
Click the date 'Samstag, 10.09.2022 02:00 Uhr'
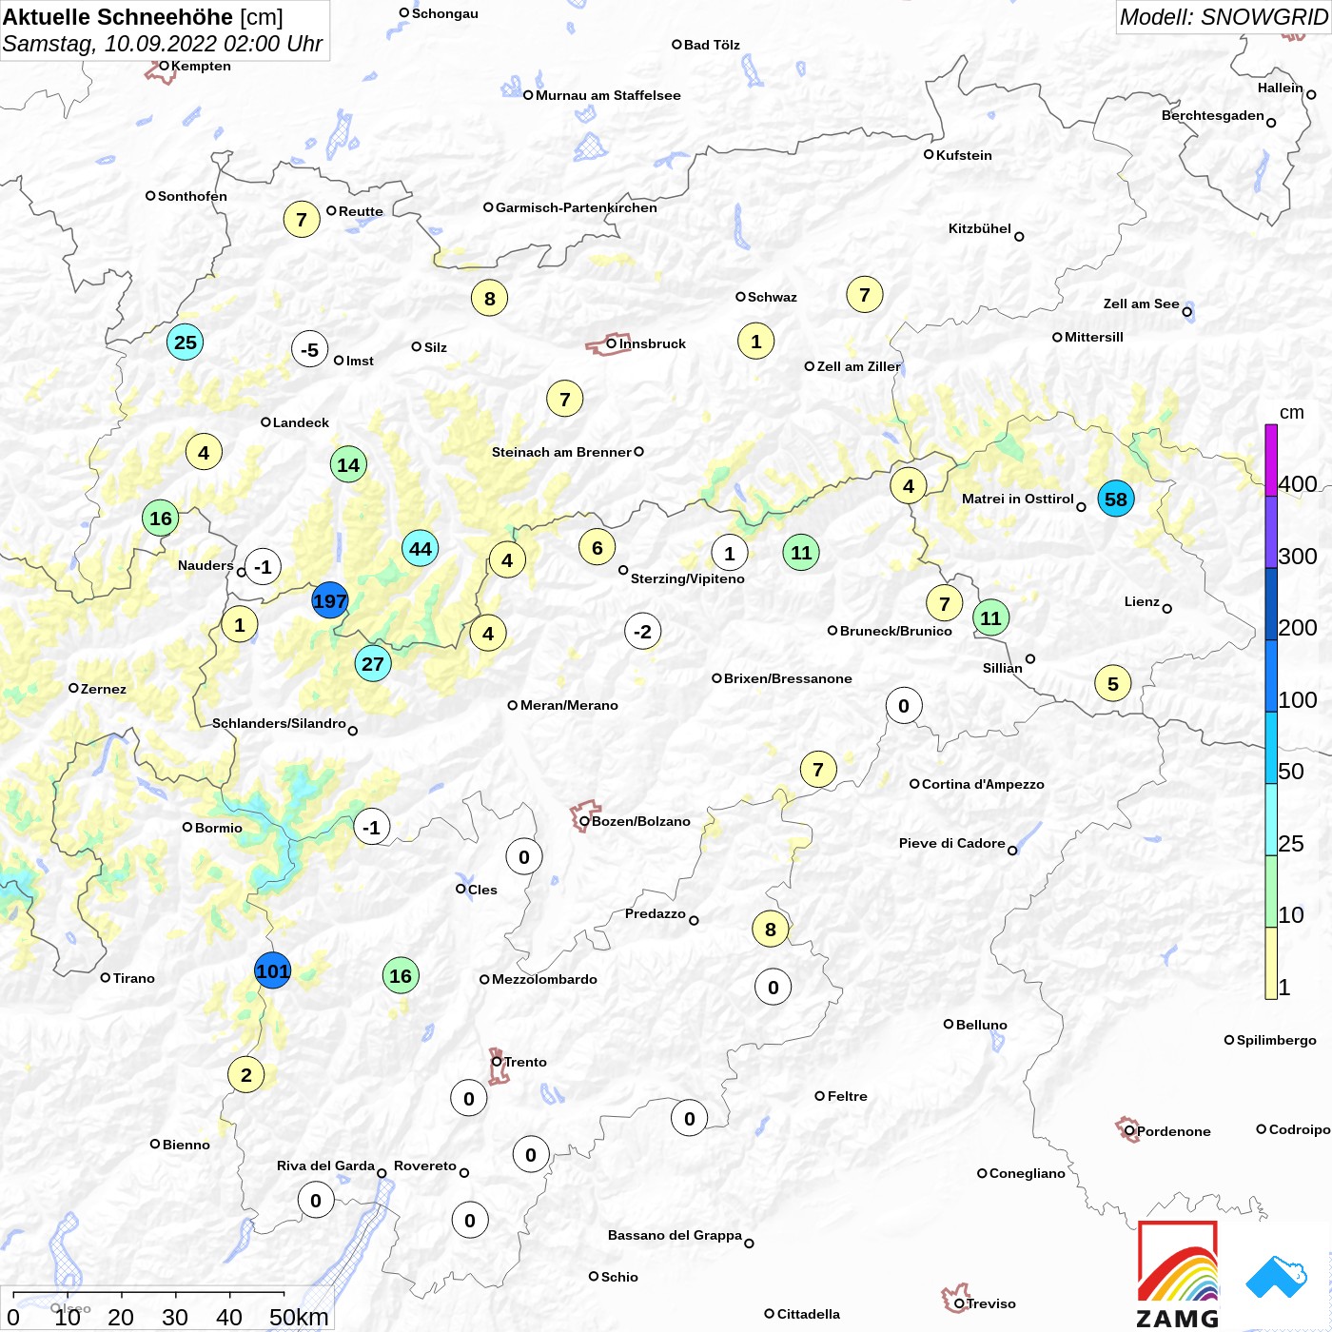tap(163, 44)
